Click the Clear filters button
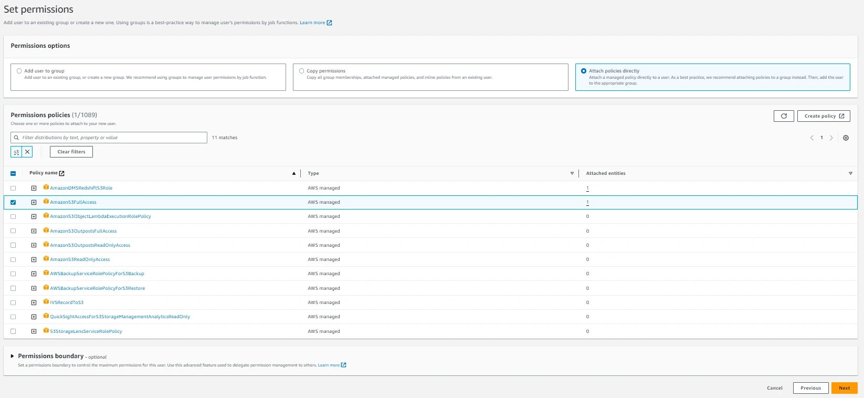The height and width of the screenshot is (398, 864). 71,152
